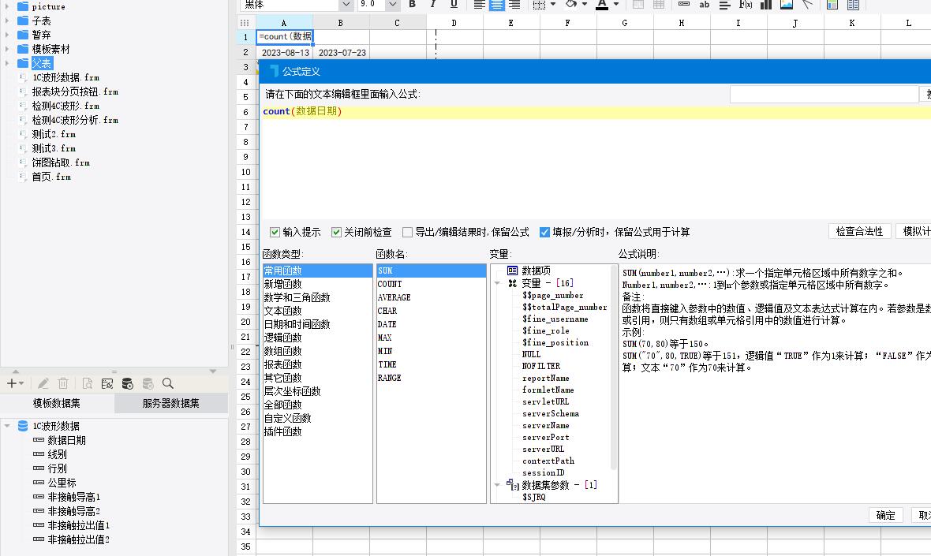This screenshot has height=556, width=931.
Task: Open fill color dropdown arrow
Action: pyautogui.click(x=585, y=5)
